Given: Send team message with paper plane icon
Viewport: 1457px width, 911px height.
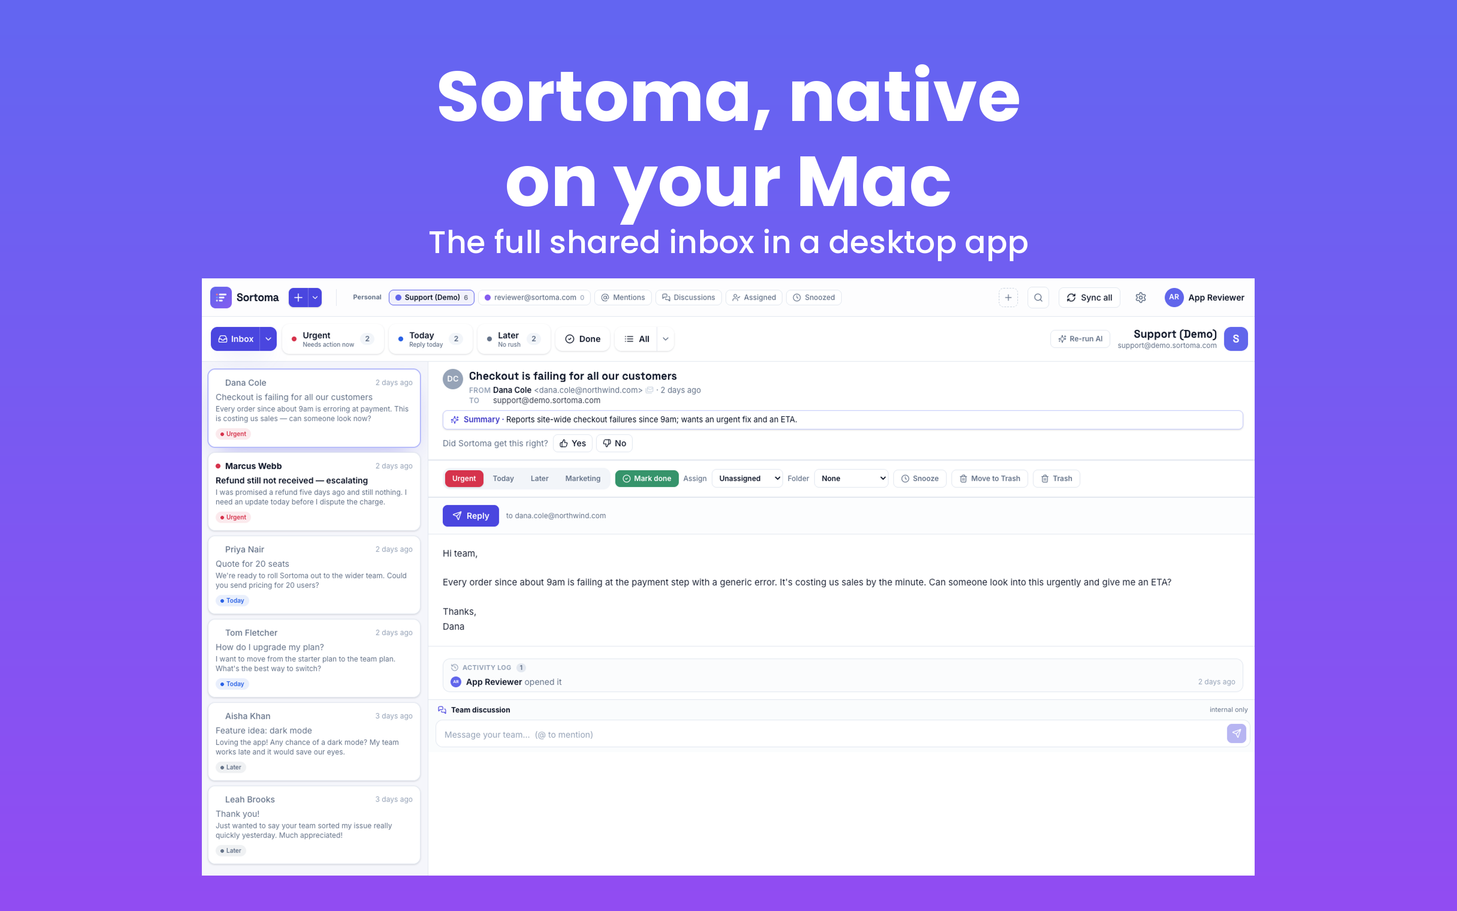Looking at the screenshot, I should click(x=1236, y=734).
